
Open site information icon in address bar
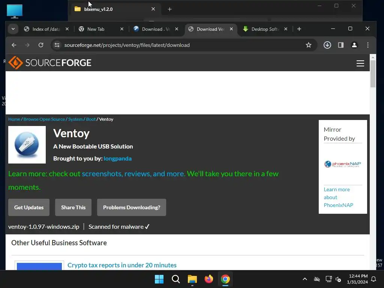pyautogui.click(x=57, y=45)
